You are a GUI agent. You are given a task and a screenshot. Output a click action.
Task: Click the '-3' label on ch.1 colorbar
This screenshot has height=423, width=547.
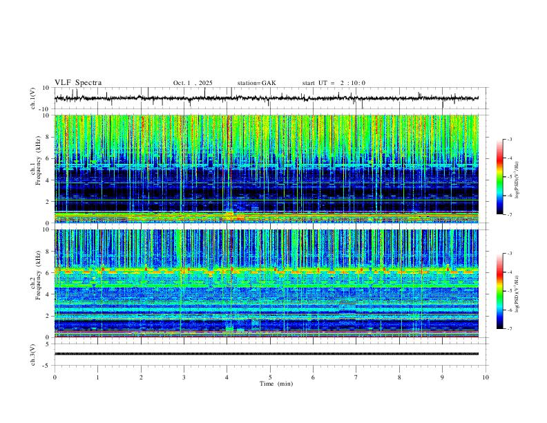(x=510, y=140)
